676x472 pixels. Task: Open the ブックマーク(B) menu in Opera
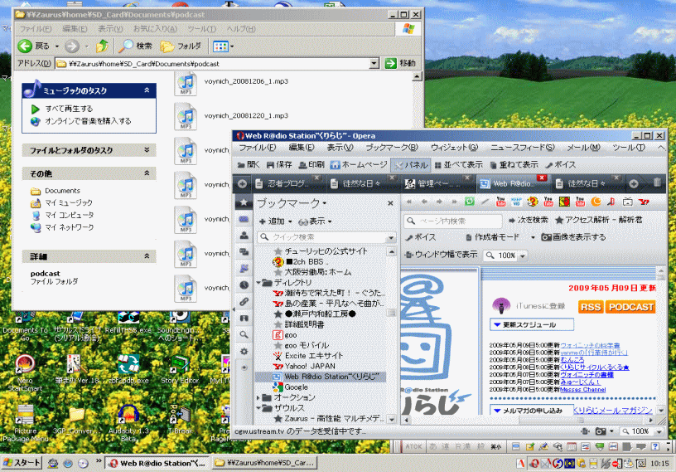click(x=392, y=148)
